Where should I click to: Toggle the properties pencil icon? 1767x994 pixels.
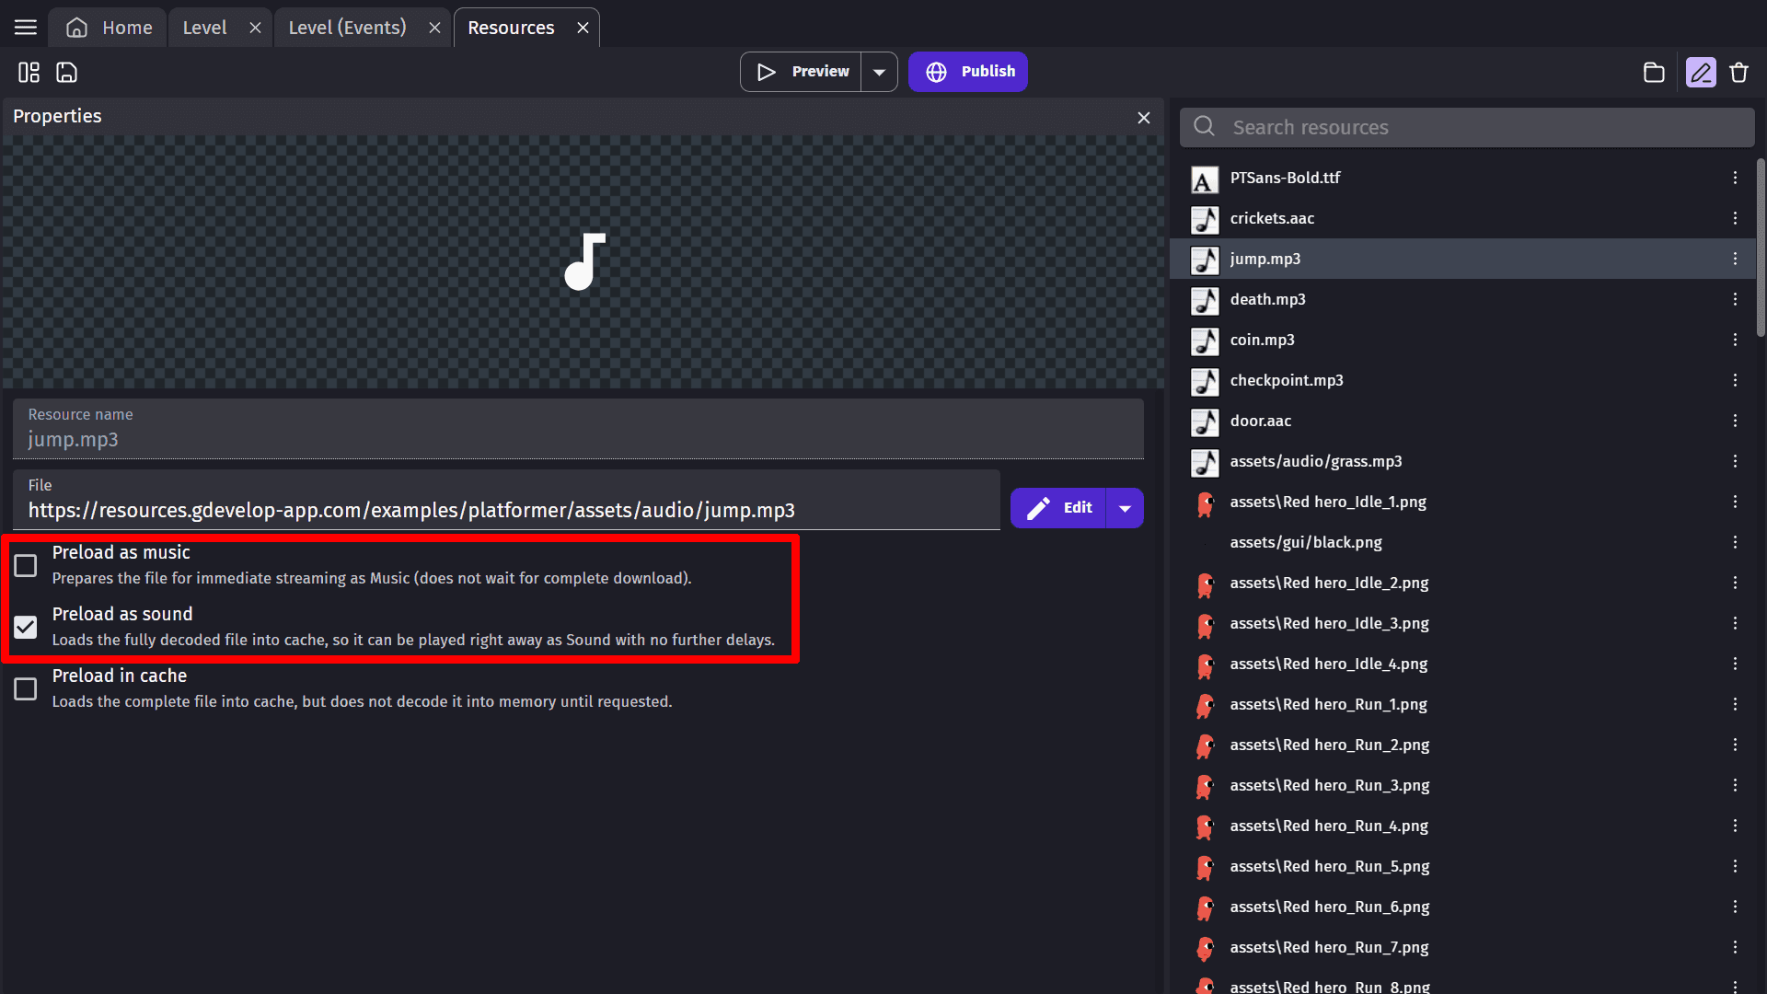1701,73
